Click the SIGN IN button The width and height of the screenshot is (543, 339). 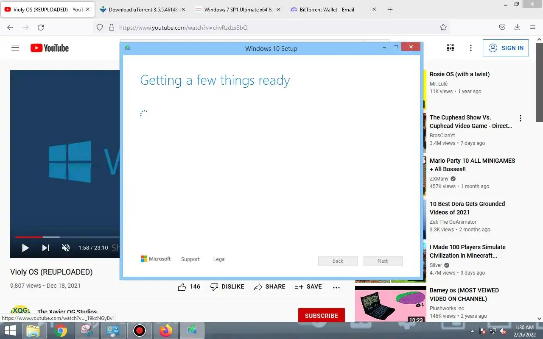point(506,48)
